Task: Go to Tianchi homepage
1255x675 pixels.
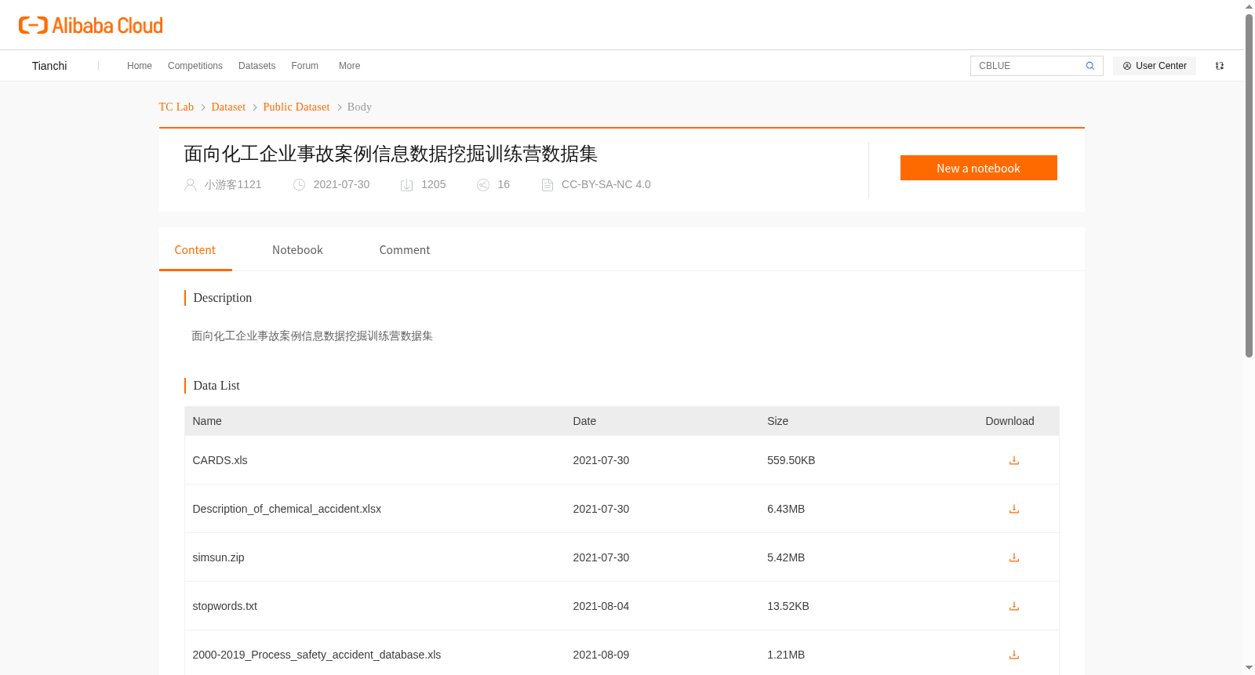Action: coord(49,66)
